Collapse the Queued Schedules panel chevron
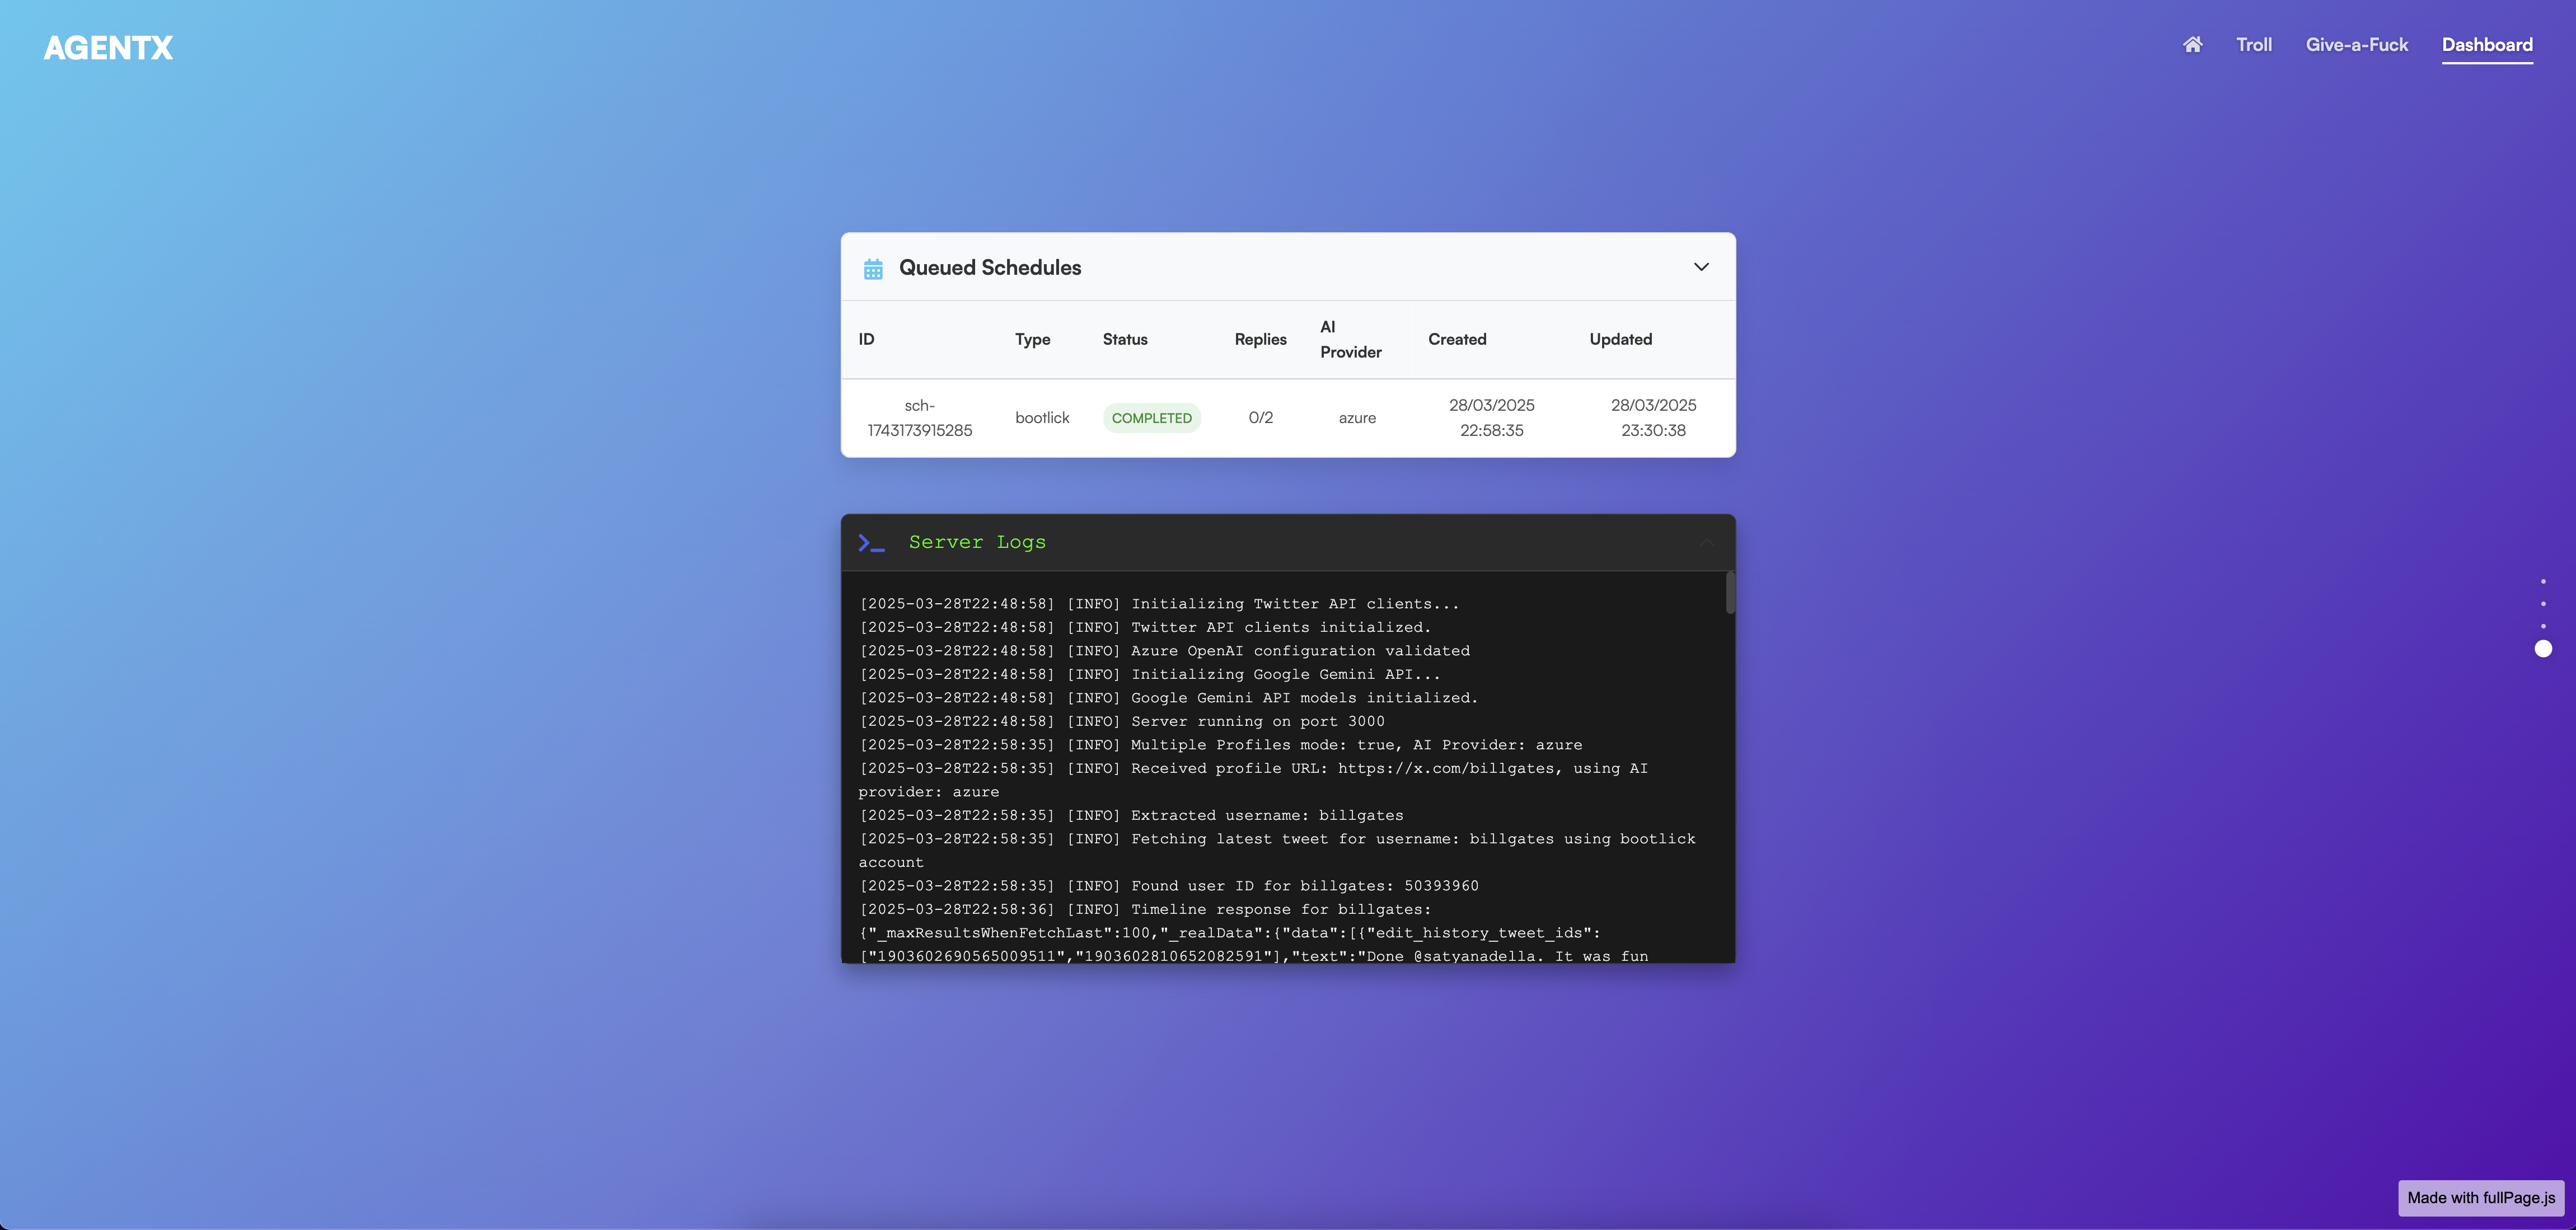This screenshot has height=1230, width=2576. pos(1701,267)
